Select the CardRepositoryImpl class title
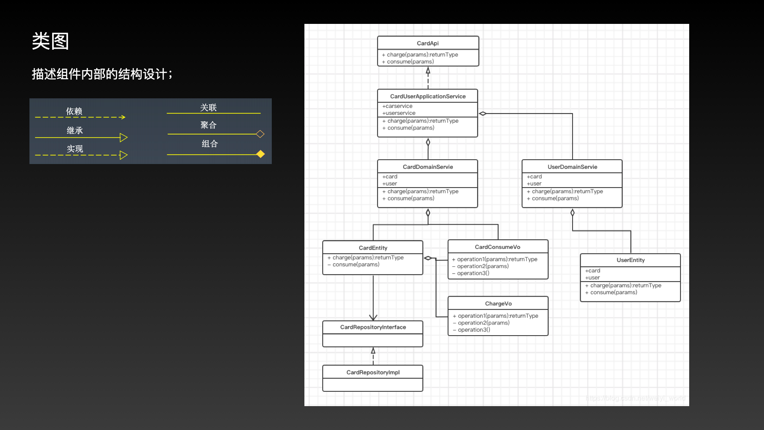The image size is (764, 430). (373, 372)
